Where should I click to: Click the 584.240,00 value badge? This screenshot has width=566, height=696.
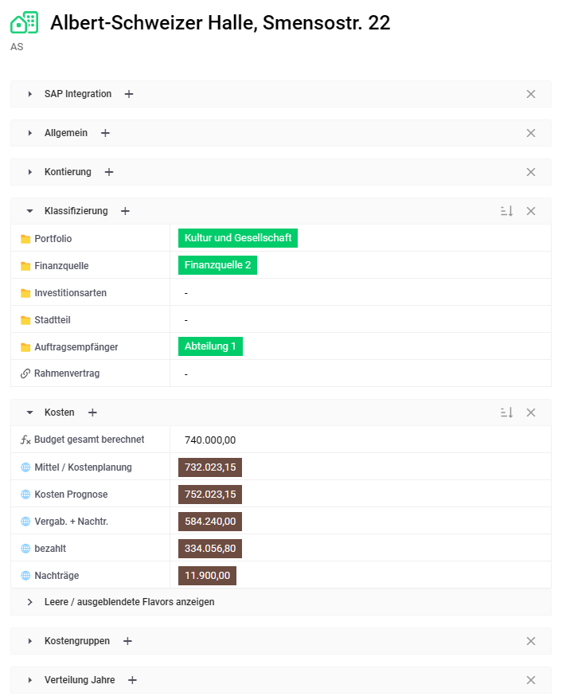210,522
